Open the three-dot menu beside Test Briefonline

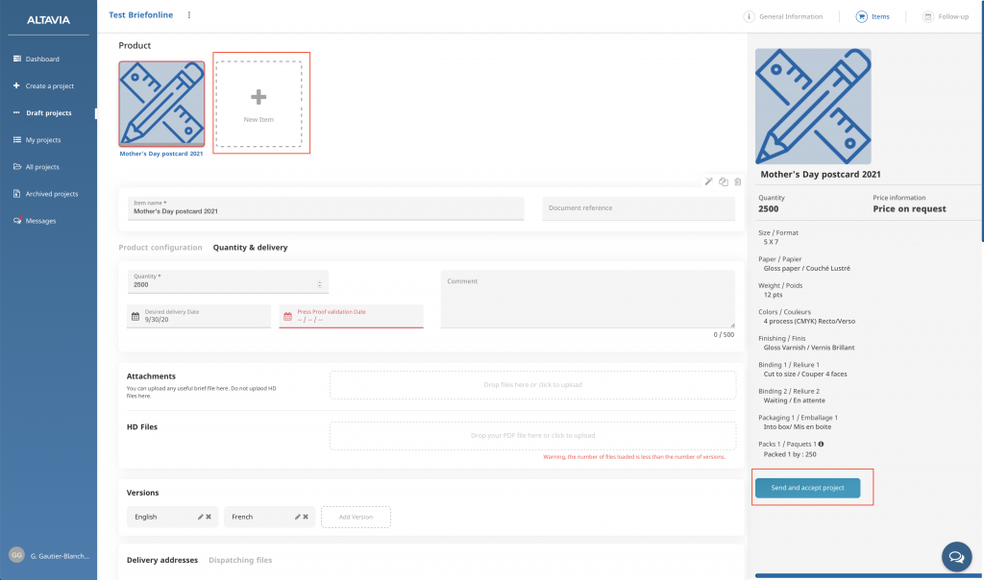[x=189, y=15]
